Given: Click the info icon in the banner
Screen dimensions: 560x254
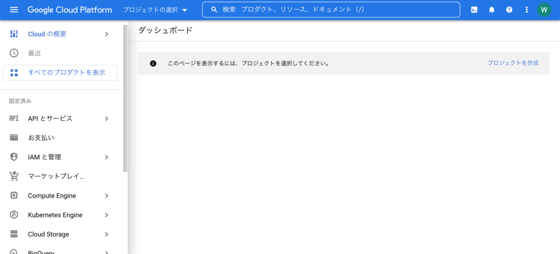Looking at the screenshot, I should coord(153,63).
